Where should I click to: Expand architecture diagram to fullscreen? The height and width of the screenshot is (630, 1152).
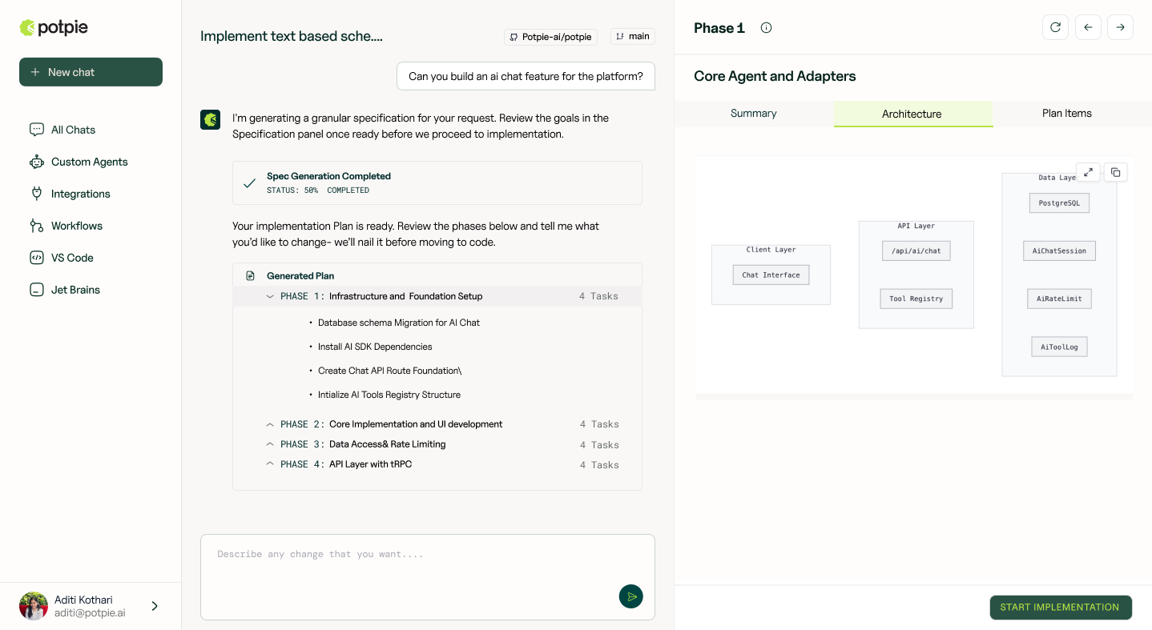point(1088,172)
